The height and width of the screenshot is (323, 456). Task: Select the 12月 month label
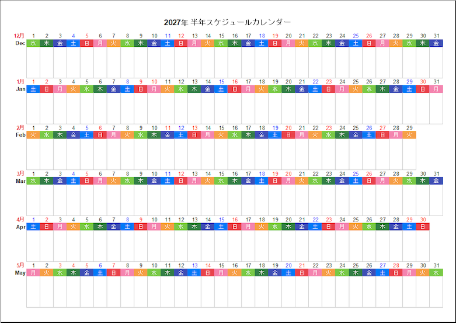point(19,36)
